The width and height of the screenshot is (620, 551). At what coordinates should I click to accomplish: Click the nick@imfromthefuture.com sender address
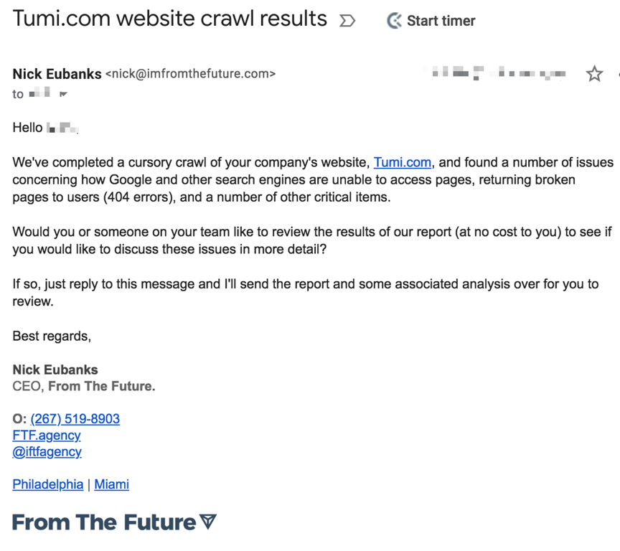point(190,74)
